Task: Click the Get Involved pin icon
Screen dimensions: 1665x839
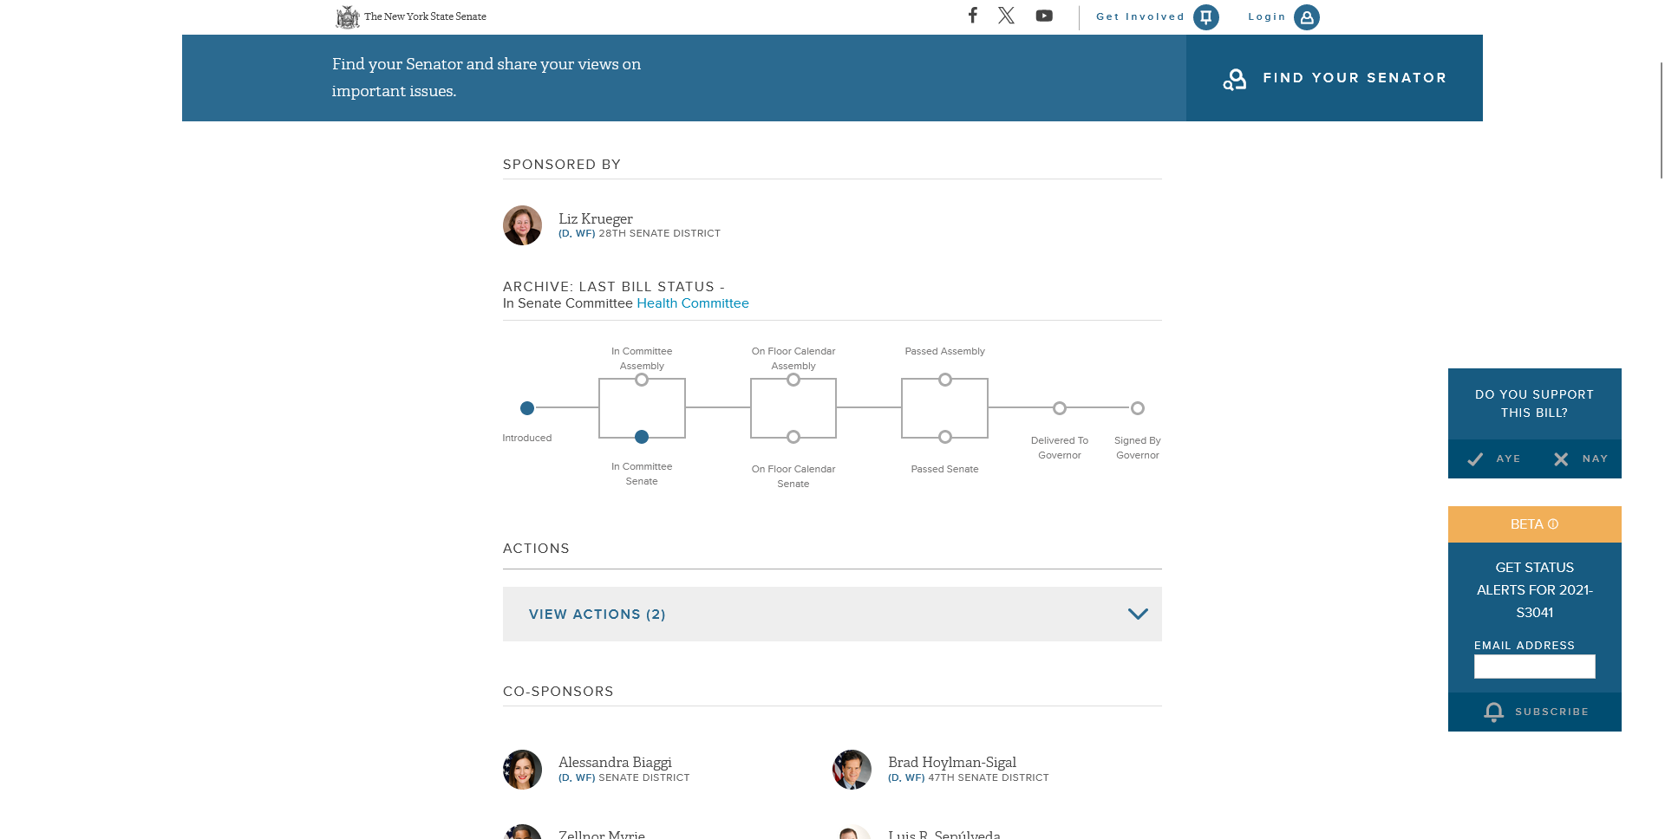Action: click(1206, 17)
